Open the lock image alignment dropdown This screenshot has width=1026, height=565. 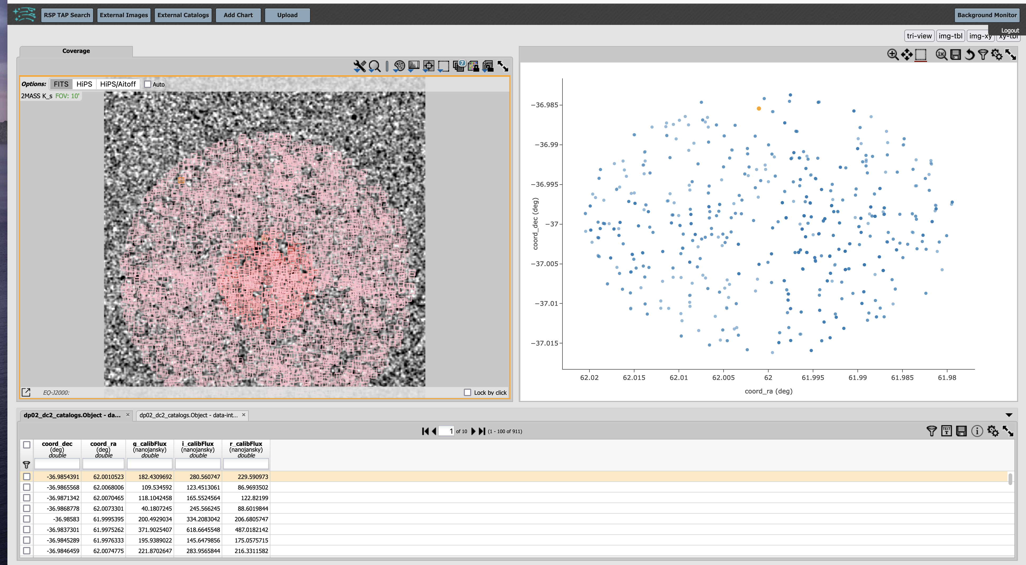click(x=488, y=66)
